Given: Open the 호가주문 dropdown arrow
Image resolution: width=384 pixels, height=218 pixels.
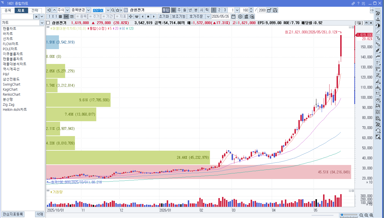Looking at the screenshot, I should [x=208, y=17].
